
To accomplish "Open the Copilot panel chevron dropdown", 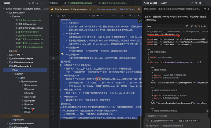I will pyautogui.click(x=187, y=3).
